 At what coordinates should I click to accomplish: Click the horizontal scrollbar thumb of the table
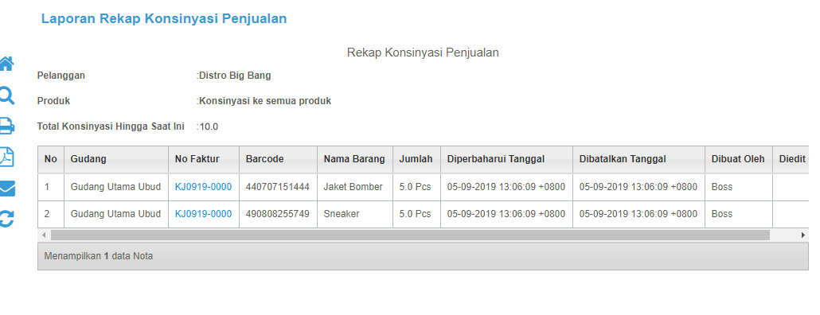click(x=410, y=235)
